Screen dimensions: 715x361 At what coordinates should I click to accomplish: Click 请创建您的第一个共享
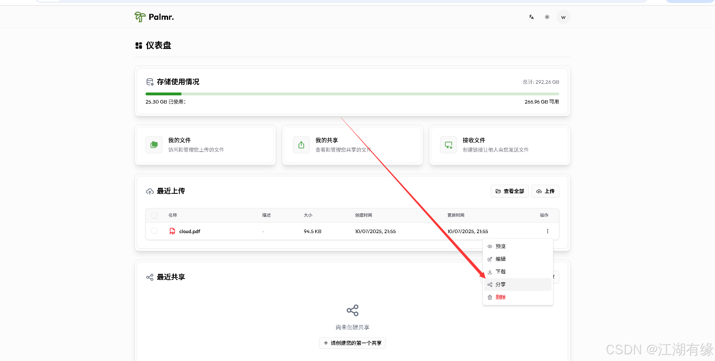click(352, 343)
